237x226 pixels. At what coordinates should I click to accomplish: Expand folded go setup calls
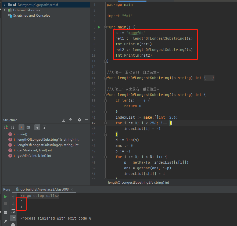pos(19,196)
